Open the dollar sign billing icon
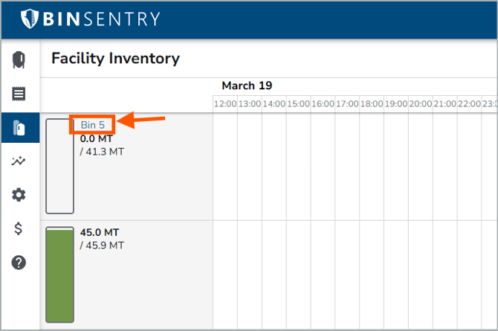The width and height of the screenshot is (498, 331). (x=19, y=228)
